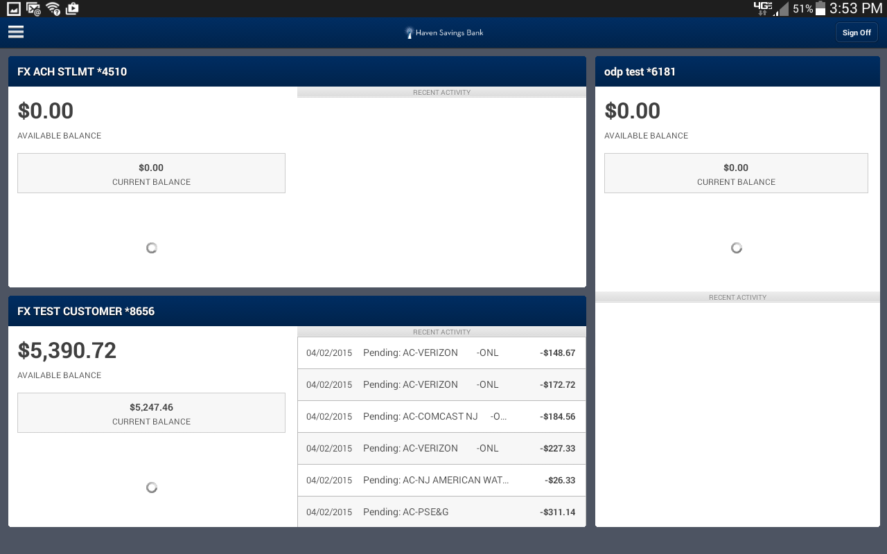
Task: Select the Pending AC-COMCAST NJ transaction row
Action: pos(441,416)
